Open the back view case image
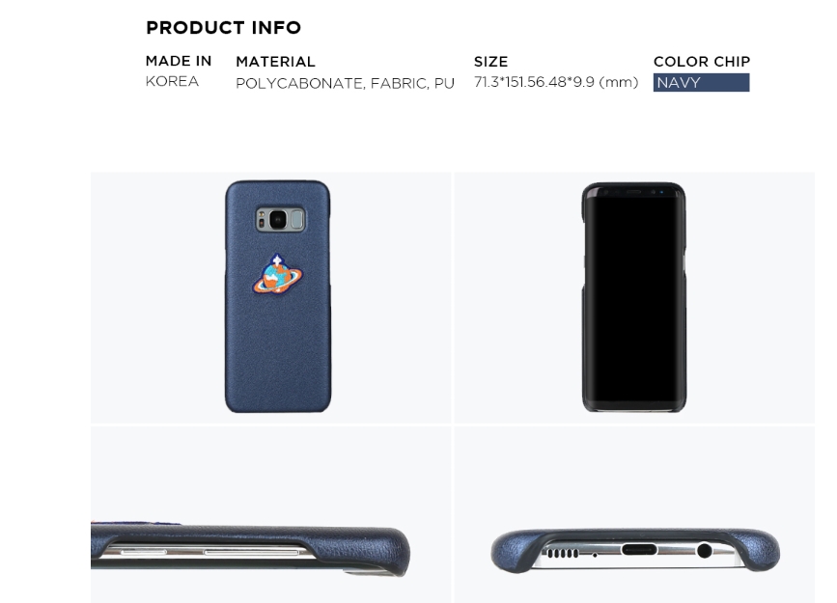This screenshot has width=837, height=603. 270,297
